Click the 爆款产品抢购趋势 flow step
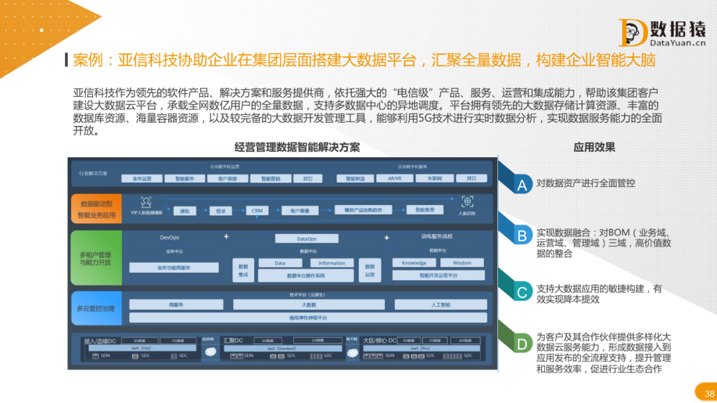Screen dimensions: 717x403 (363, 210)
